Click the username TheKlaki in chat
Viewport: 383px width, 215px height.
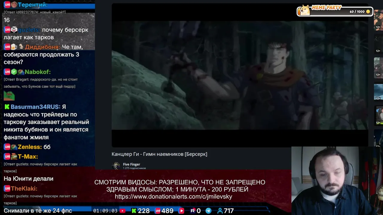click(24, 189)
